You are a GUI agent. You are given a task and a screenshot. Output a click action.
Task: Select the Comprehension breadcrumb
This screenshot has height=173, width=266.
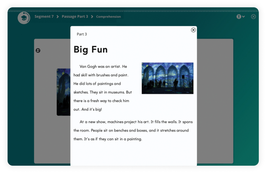109,17
